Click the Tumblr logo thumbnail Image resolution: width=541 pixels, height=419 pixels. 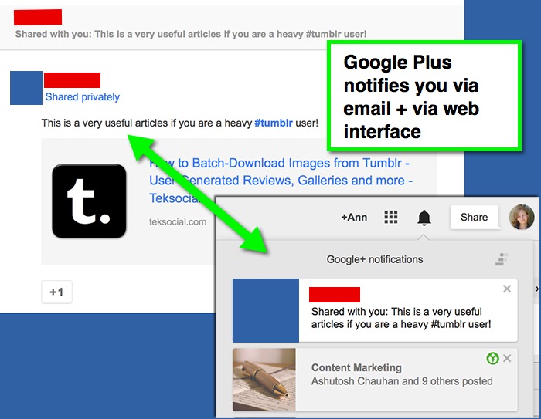coord(89,201)
